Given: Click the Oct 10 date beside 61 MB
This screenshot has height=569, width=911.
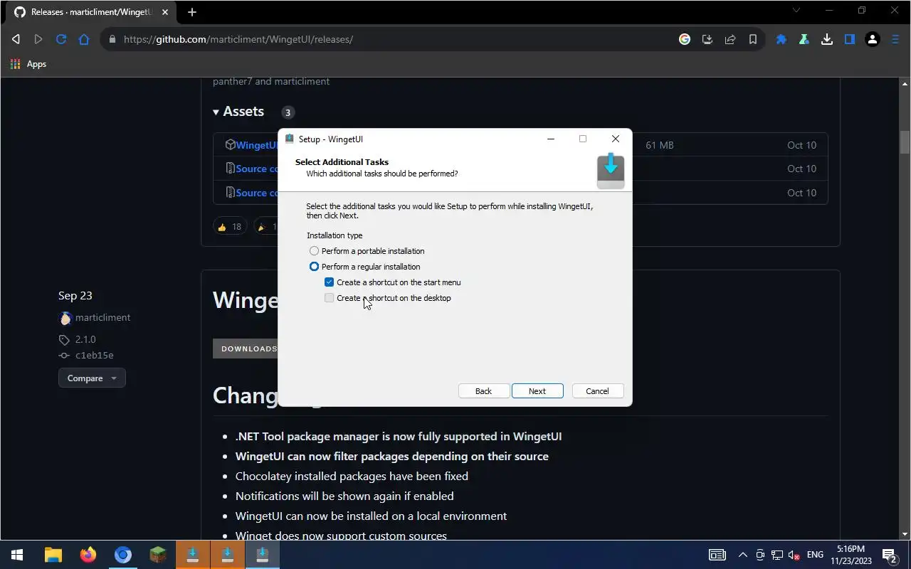Looking at the screenshot, I should 801,145.
